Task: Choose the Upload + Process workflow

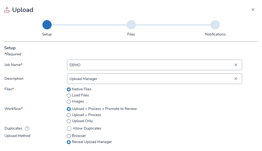Action: tap(69, 115)
